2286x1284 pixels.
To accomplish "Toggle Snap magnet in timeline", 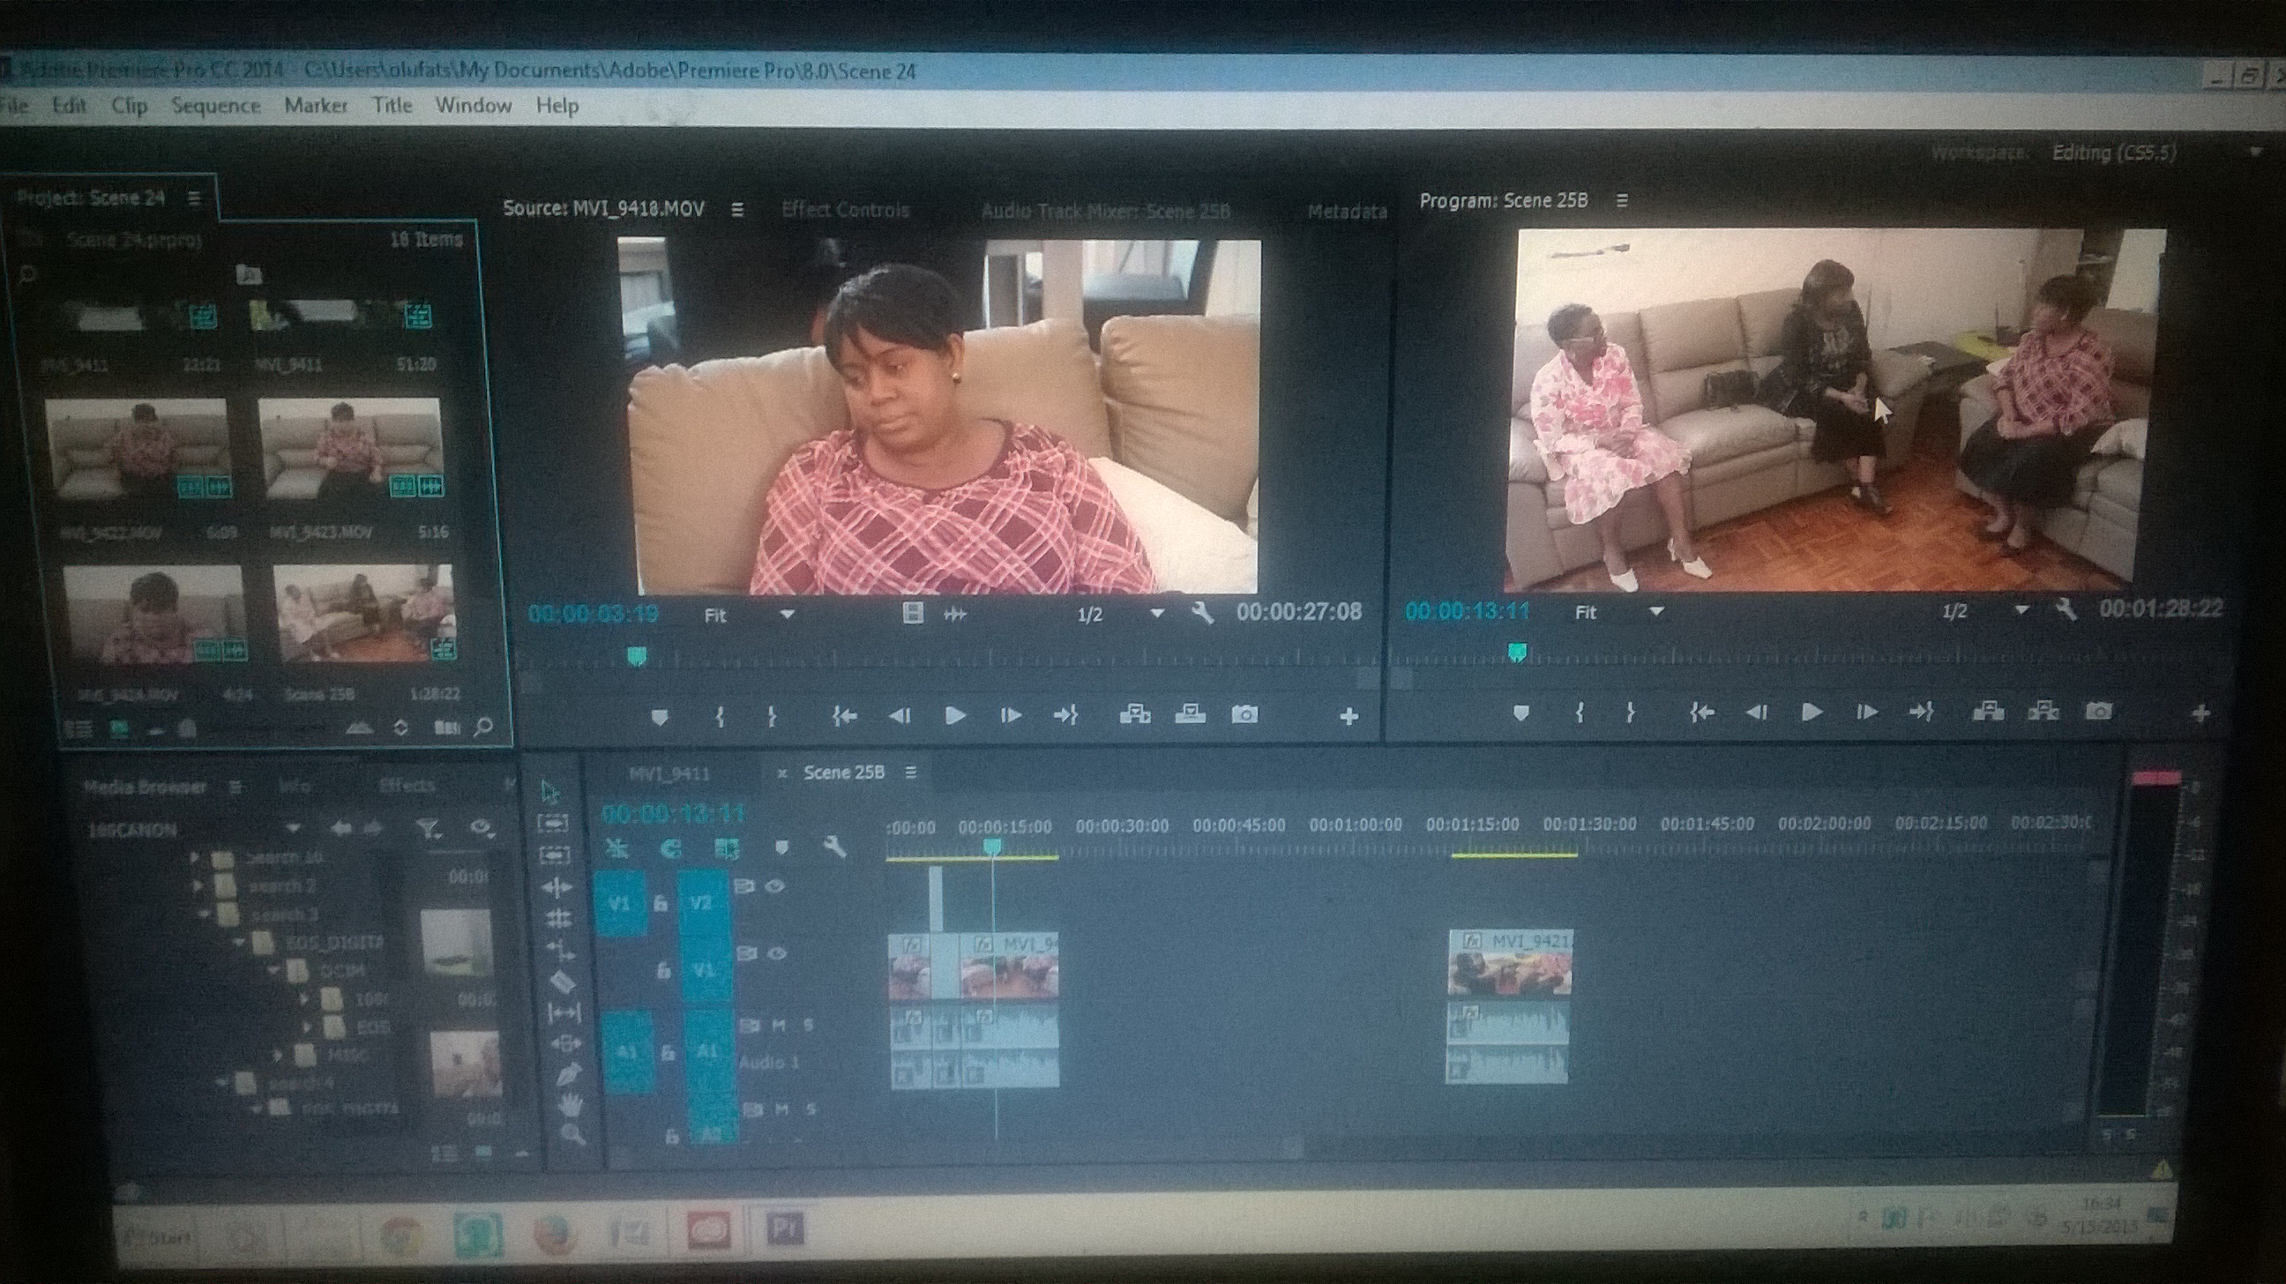I will coord(672,849).
